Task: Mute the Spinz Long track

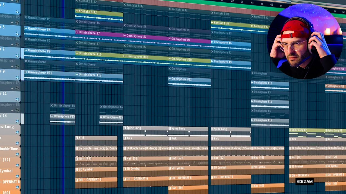Action: point(17,132)
